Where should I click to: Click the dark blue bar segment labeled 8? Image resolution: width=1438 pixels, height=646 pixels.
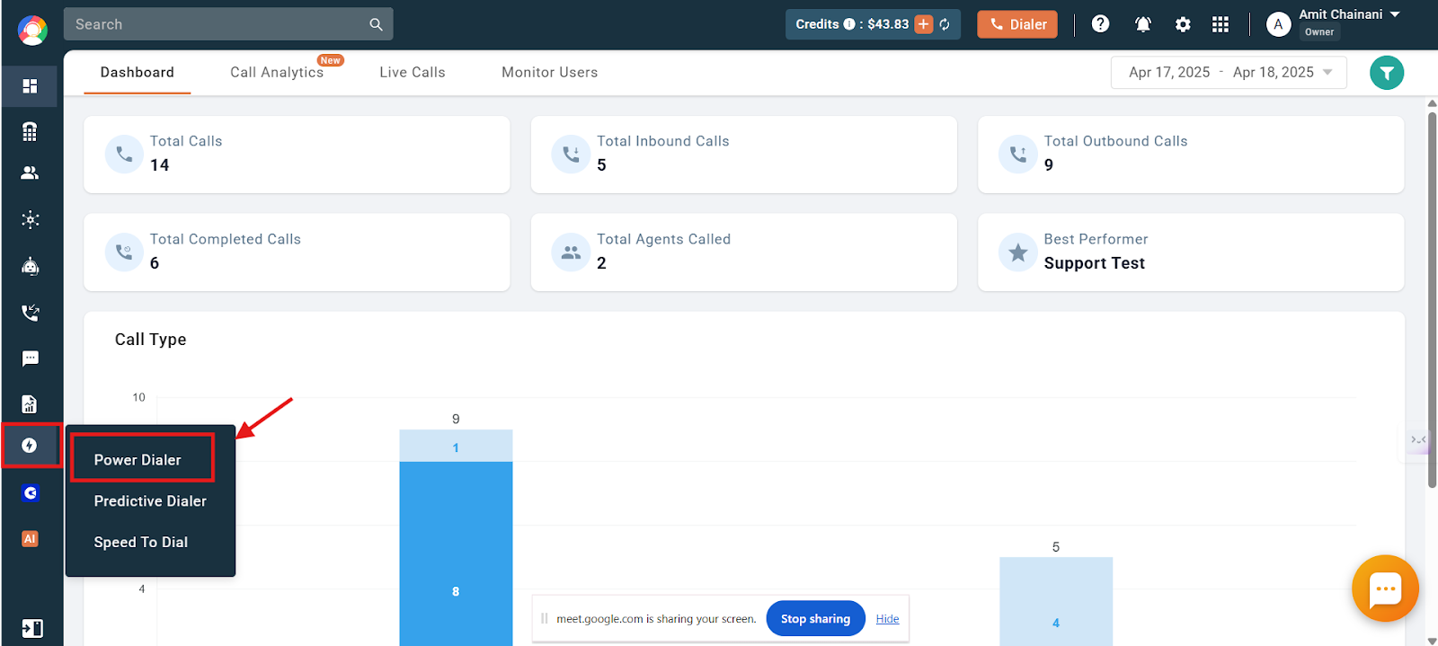[x=456, y=553]
